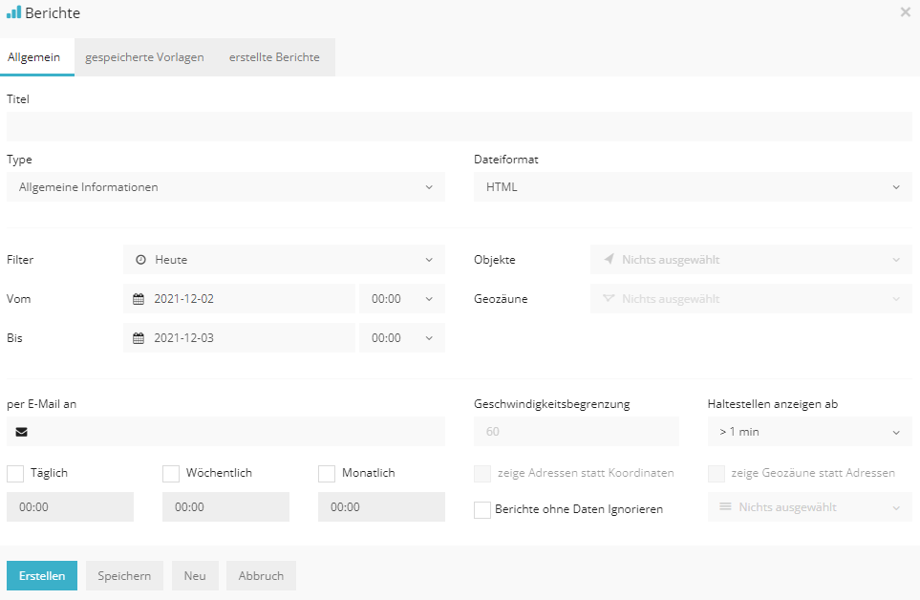Click into the Titel input field
The height and width of the screenshot is (600, 920).
coord(460,127)
